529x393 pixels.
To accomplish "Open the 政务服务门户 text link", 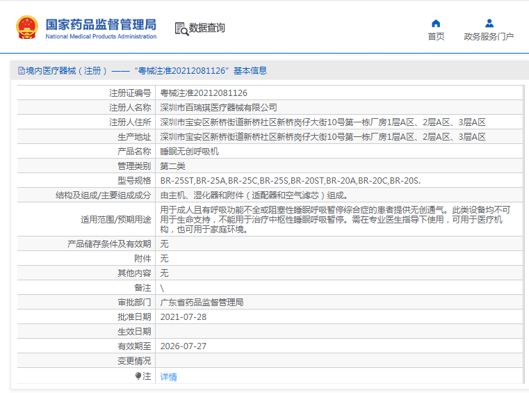I will click(489, 37).
